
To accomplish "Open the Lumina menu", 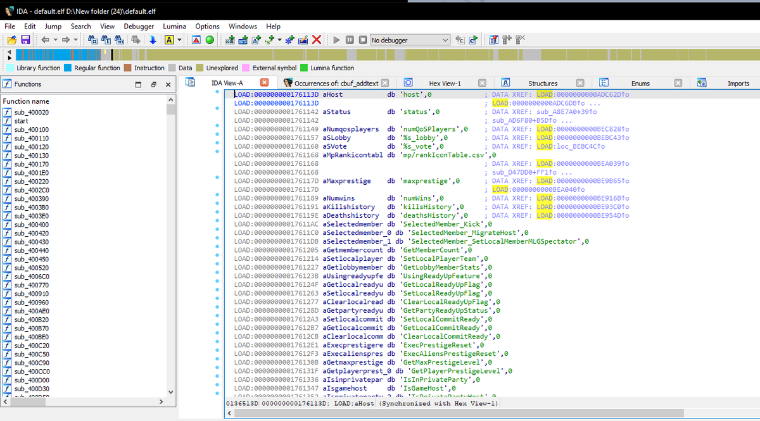I will [x=175, y=27].
